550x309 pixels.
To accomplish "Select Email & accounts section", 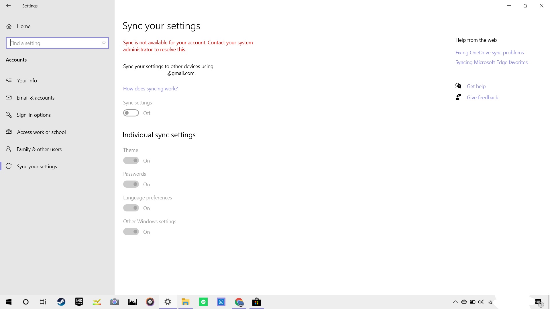I will coord(36,98).
